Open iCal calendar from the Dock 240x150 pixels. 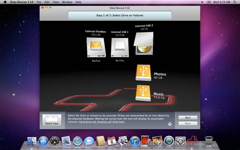click(x=112, y=141)
